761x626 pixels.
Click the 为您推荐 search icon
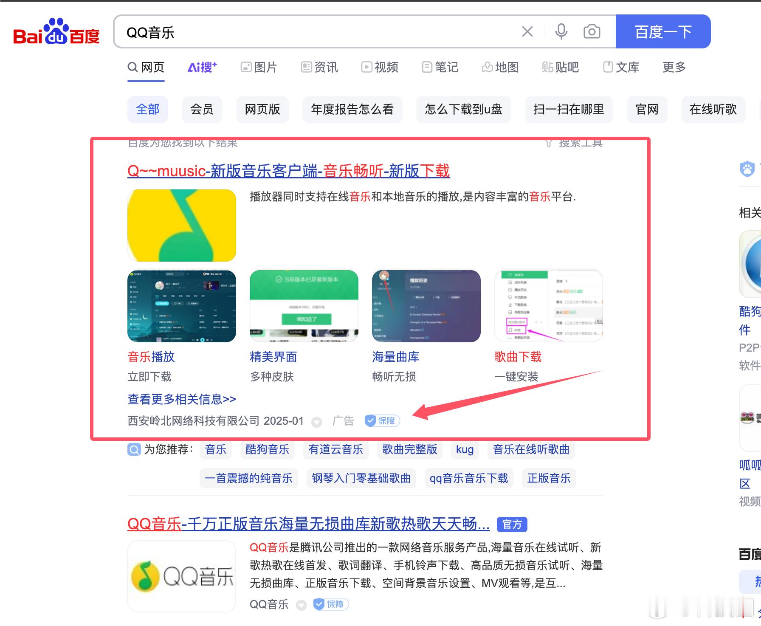point(134,449)
